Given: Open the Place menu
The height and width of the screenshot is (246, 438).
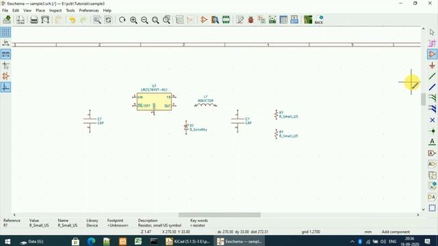Looking at the screenshot, I should (40, 10).
